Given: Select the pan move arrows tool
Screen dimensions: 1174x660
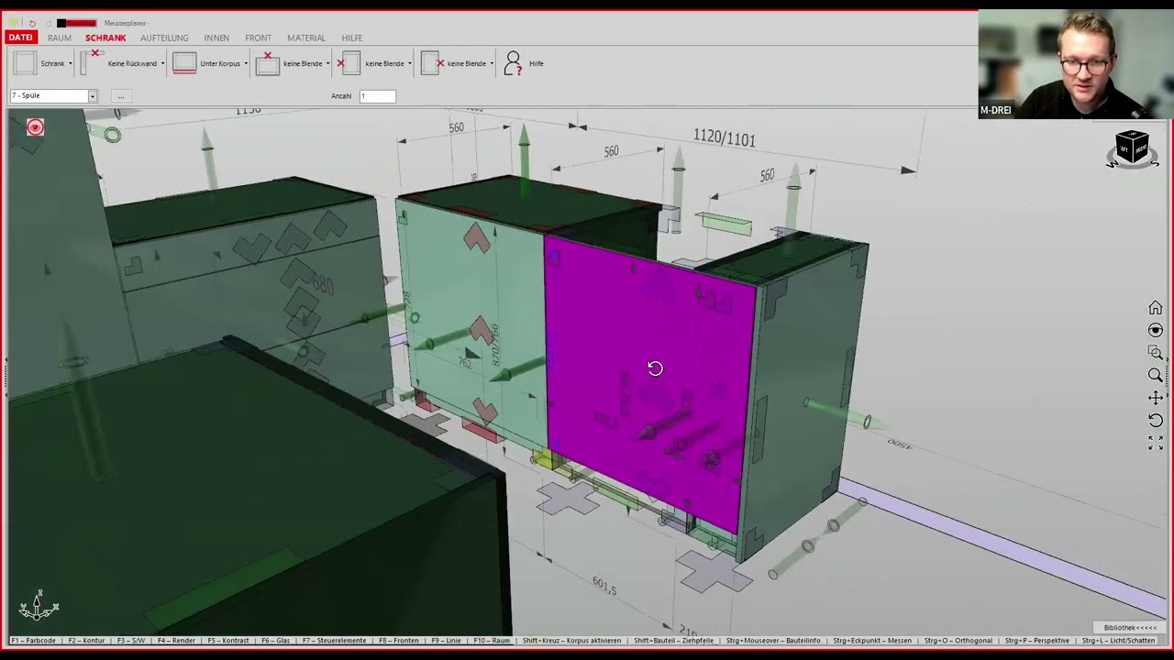Looking at the screenshot, I should tap(1156, 398).
